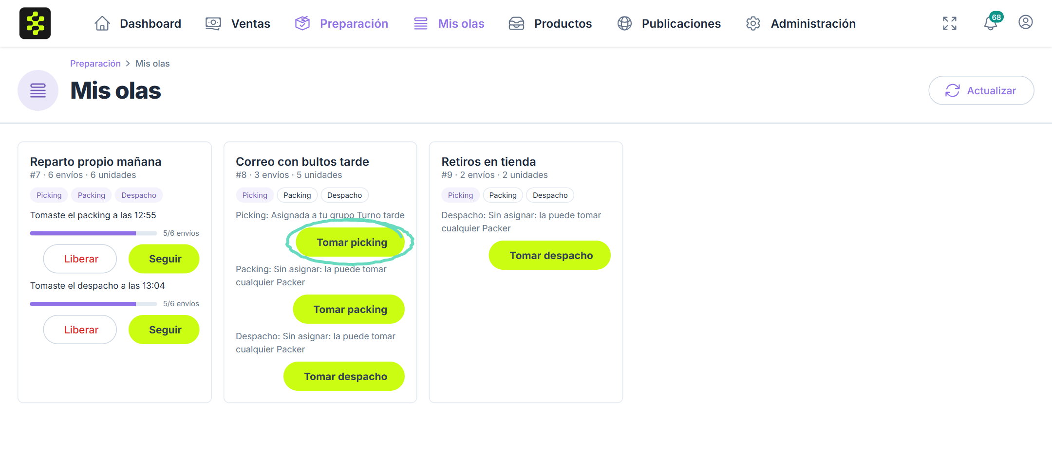Click the Despacho tag in Correo con bultos tarde

[344, 195]
